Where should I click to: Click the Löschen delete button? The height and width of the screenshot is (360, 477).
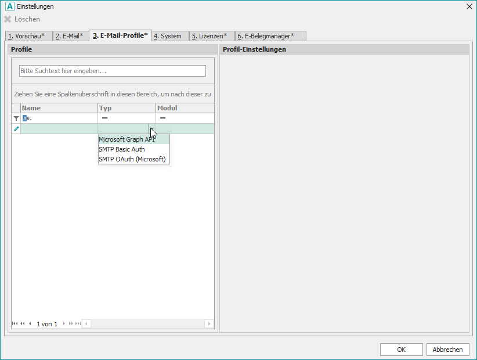pyautogui.click(x=22, y=19)
